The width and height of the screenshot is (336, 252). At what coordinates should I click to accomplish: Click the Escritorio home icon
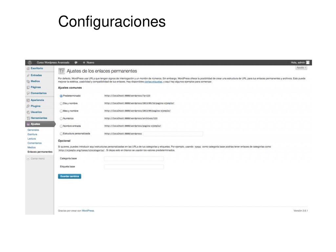coord(28,68)
